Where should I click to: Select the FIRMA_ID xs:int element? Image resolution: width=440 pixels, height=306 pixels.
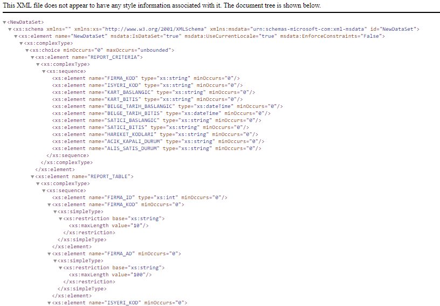pyautogui.click(x=140, y=198)
